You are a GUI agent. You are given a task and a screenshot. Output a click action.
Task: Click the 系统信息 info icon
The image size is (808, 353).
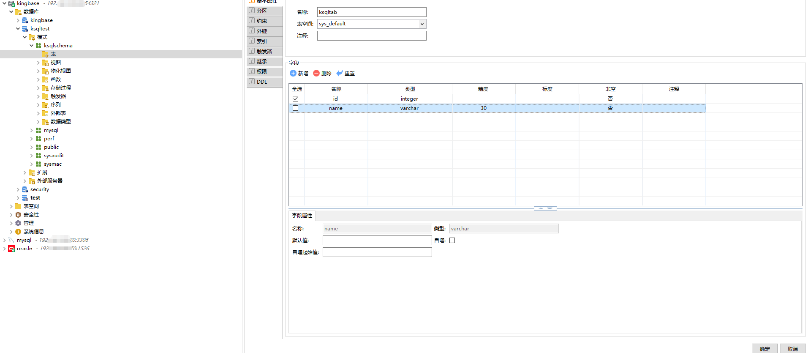point(18,232)
